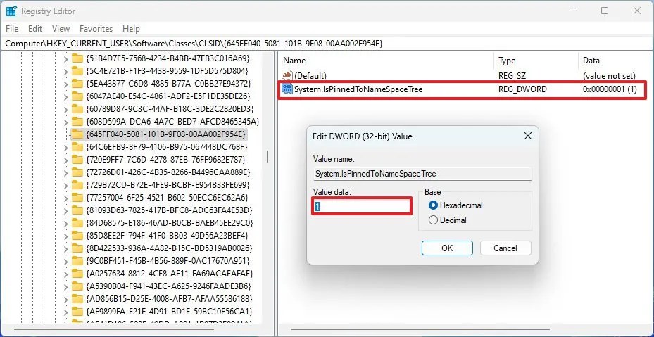Select the {A5390B04-F941-43EC-A625-9246FAADE3B6} key label

click(168, 286)
